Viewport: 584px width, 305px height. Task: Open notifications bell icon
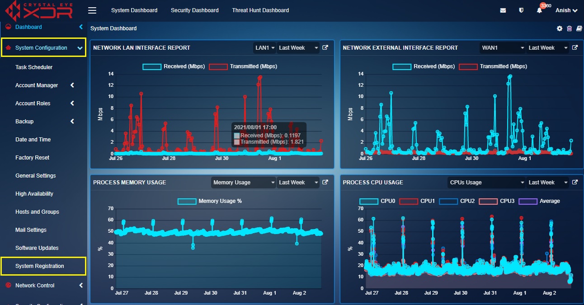539,10
